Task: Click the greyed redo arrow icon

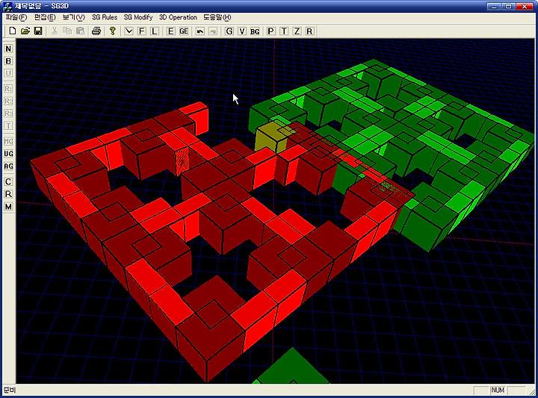Action: tap(213, 31)
